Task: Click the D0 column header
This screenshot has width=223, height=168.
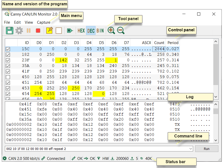Action: pyautogui.click(x=36, y=43)
